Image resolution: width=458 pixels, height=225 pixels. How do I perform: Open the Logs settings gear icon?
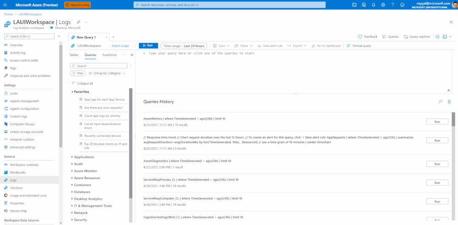coord(437,37)
